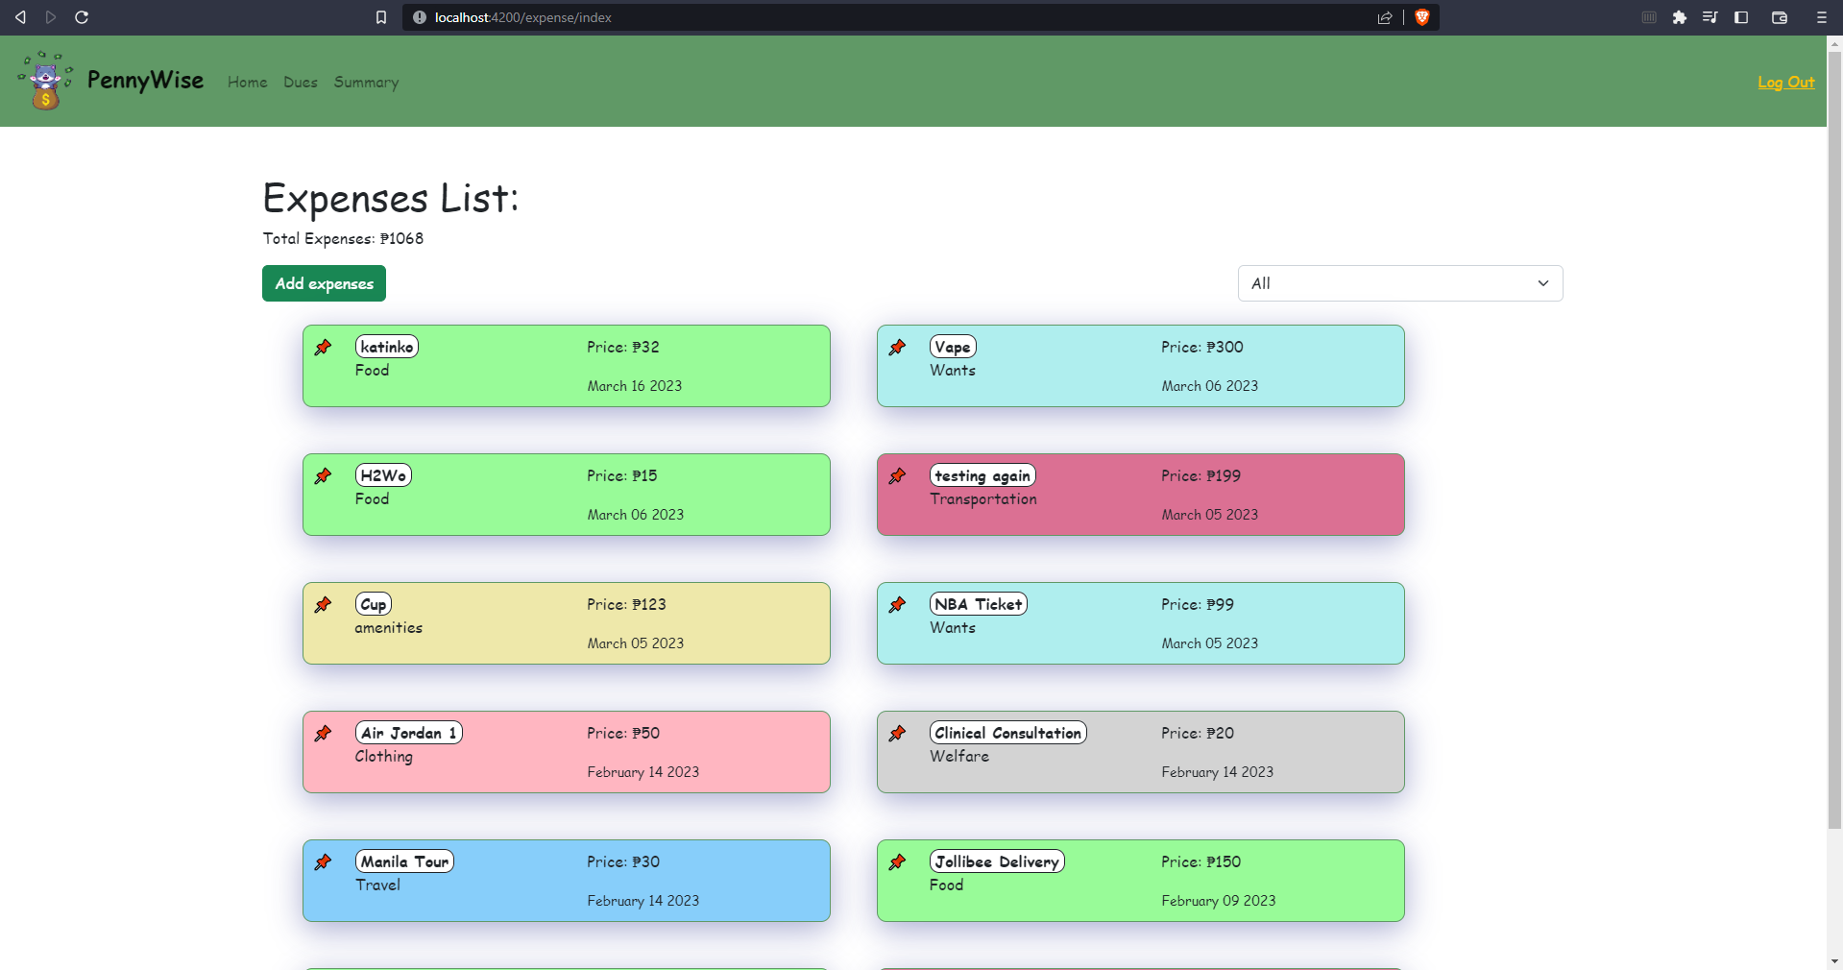Image resolution: width=1843 pixels, height=970 pixels.
Task: Click the PennyWise mascot logo
Action: pos(43,81)
